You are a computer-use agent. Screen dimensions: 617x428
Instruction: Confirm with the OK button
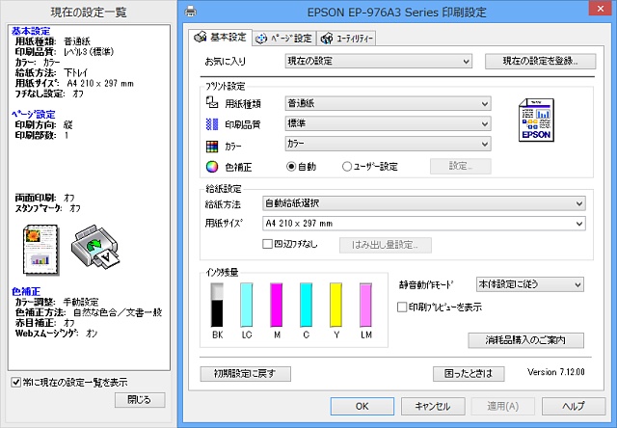pyautogui.click(x=362, y=406)
